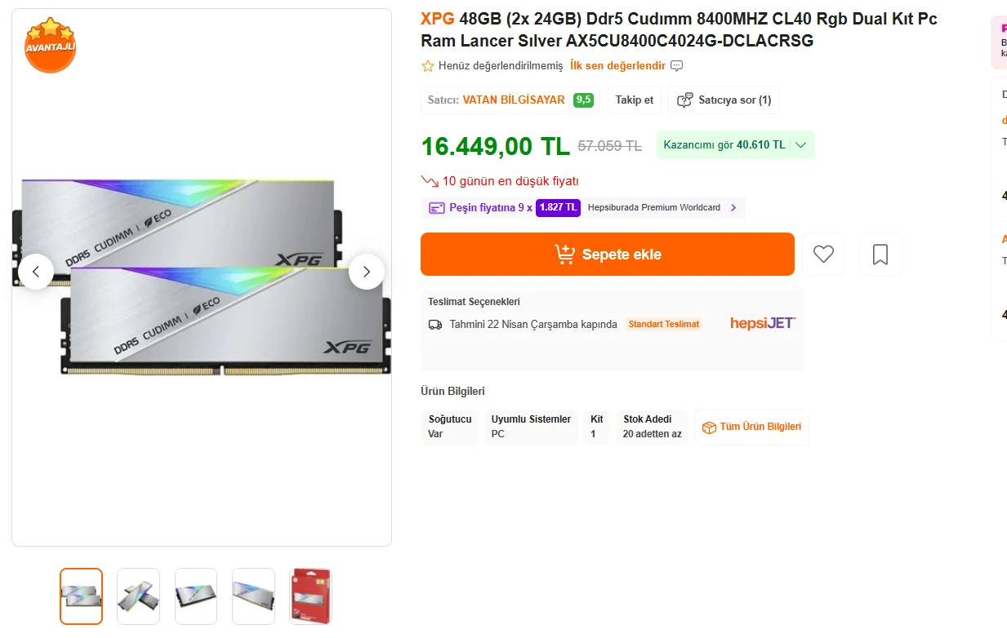Click the heart favorite icon
Viewport: 1007px width, 638px height.
[x=823, y=255]
